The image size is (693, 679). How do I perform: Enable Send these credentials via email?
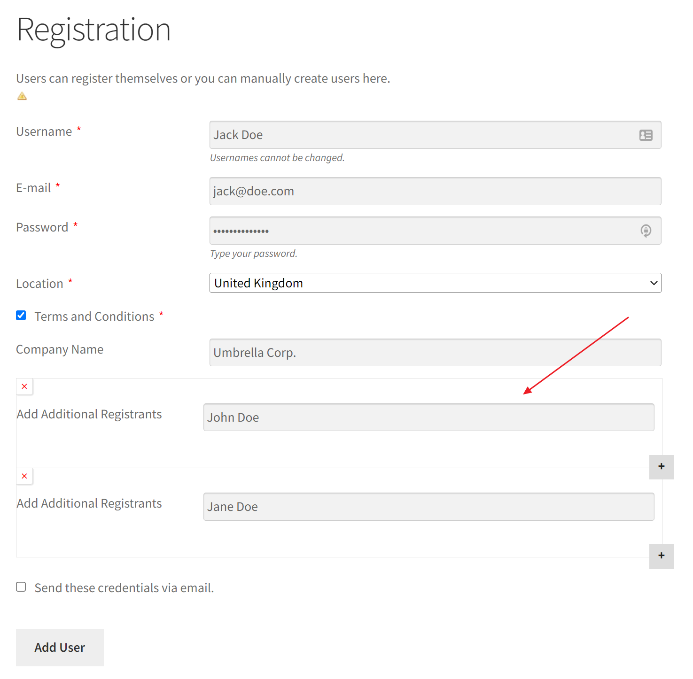tap(21, 587)
